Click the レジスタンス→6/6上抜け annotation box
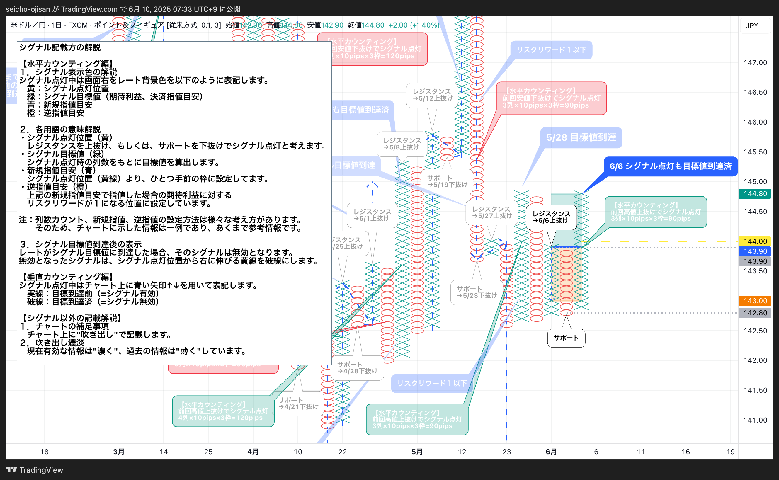 pos(552,217)
